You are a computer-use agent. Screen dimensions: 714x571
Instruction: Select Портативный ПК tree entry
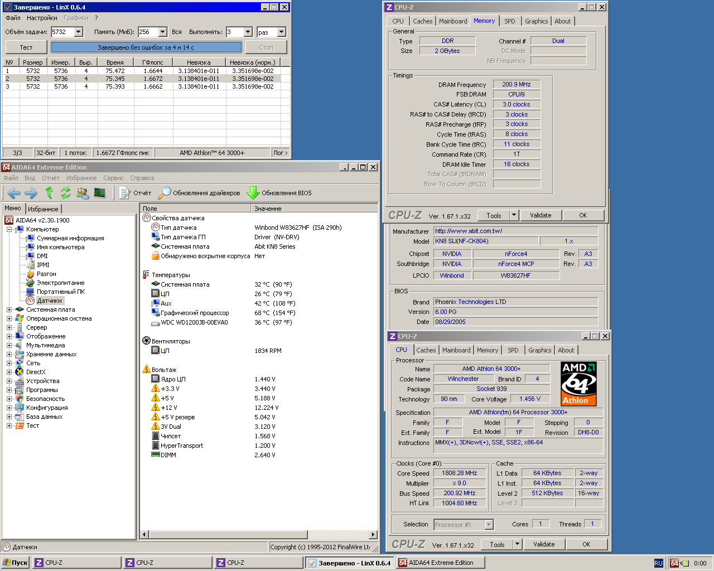pos(60,292)
